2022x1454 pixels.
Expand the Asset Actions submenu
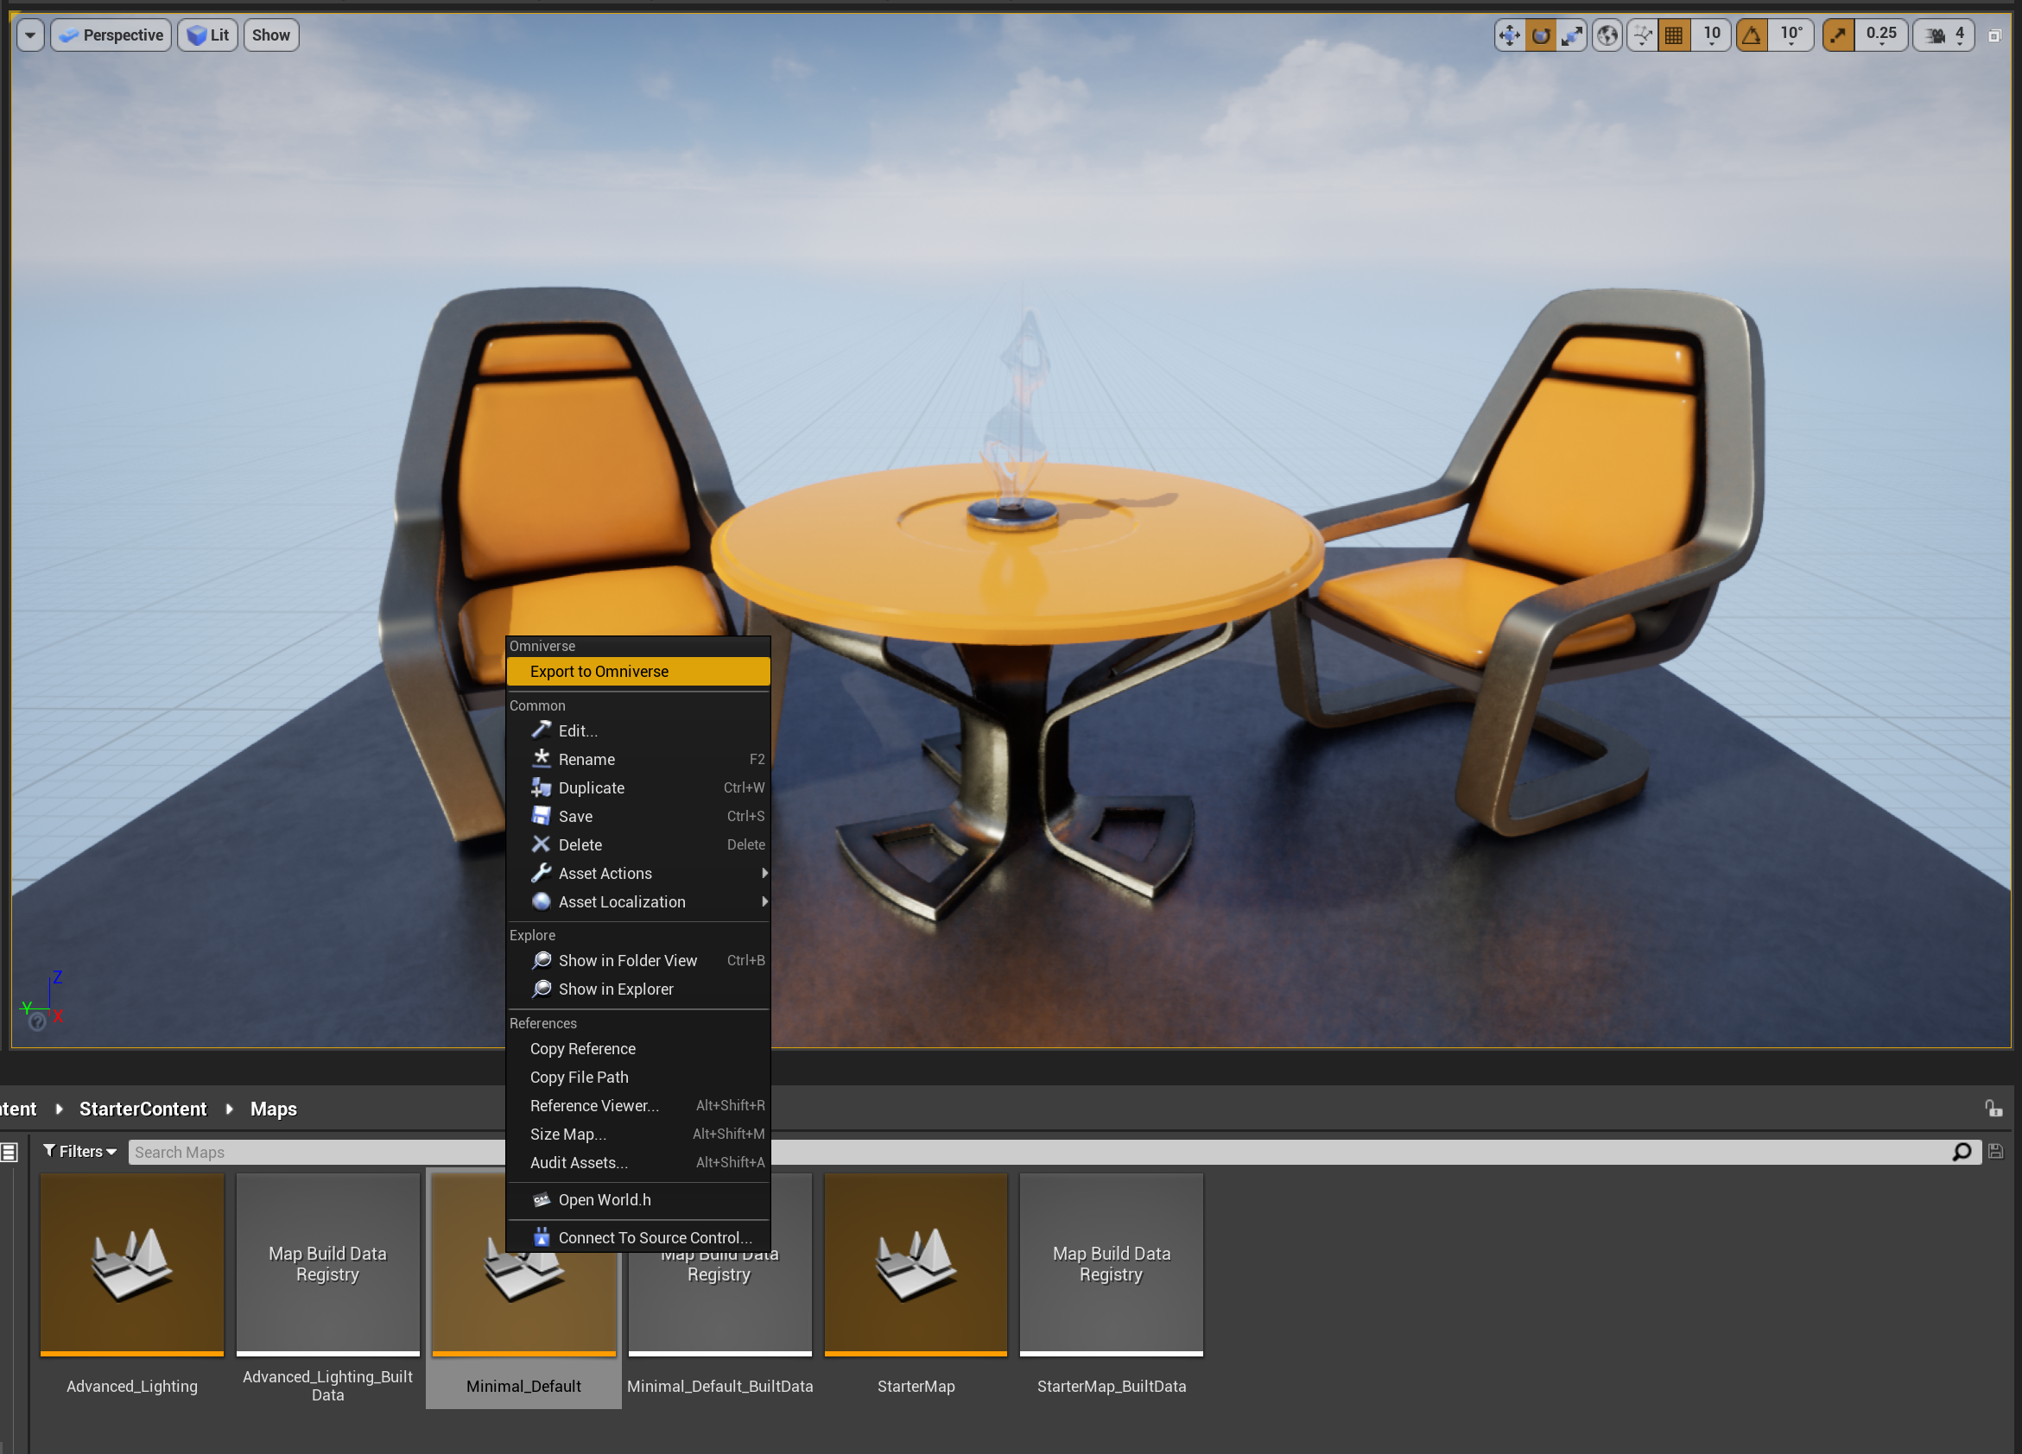coord(638,874)
